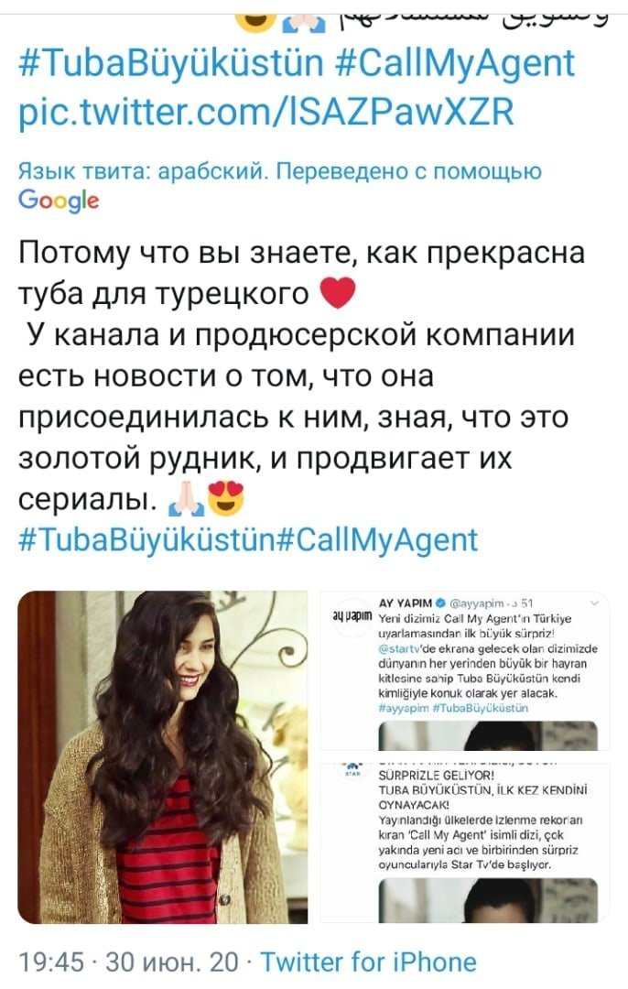Click the heart-eyes emoji after сериалы

point(225,498)
